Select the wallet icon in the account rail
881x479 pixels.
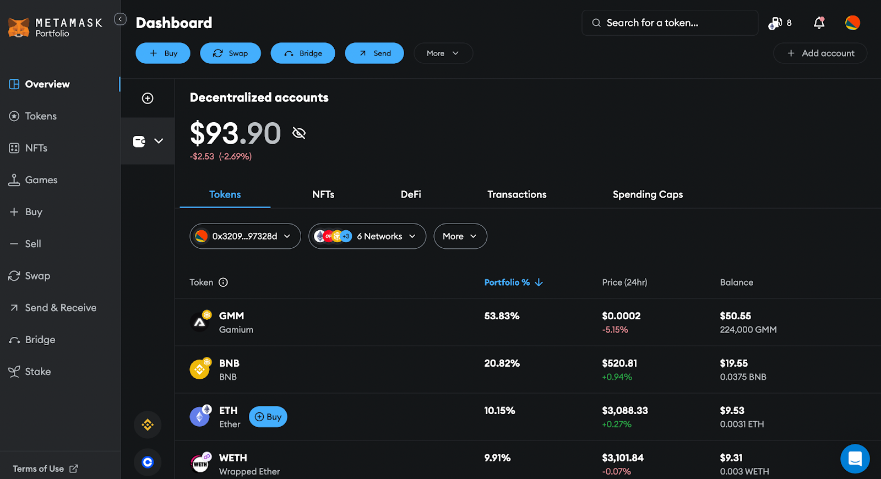coord(139,141)
